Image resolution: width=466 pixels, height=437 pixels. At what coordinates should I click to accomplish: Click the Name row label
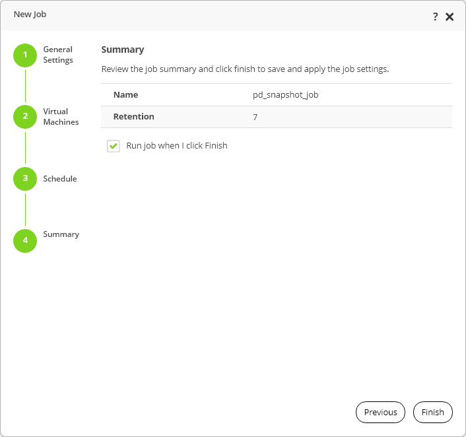click(x=125, y=95)
